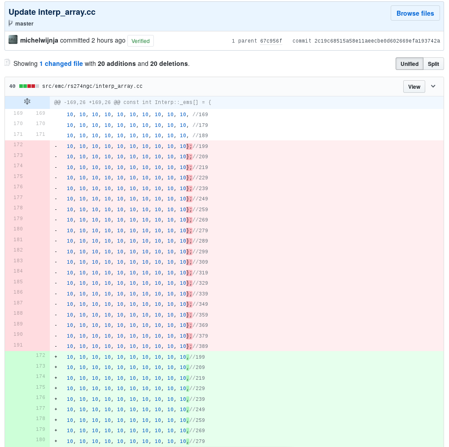Click old line number 169
This screenshot has height=447, width=449.
tap(18, 113)
